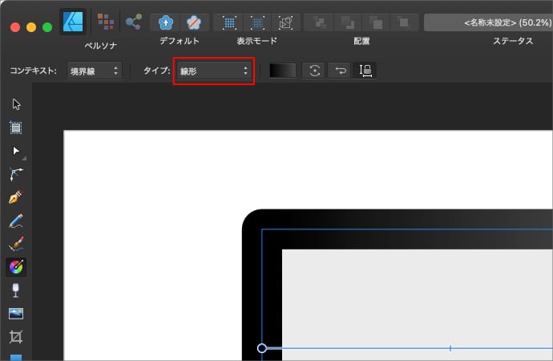The image size is (553, 361).
Task: Open the コンテキスト dropdown showing 境界線
Action: click(x=94, y=71)
